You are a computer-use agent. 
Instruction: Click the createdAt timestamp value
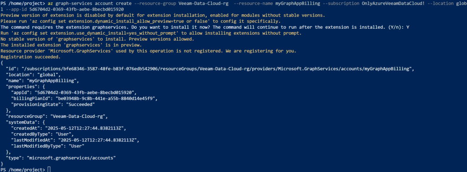[85, 128]
